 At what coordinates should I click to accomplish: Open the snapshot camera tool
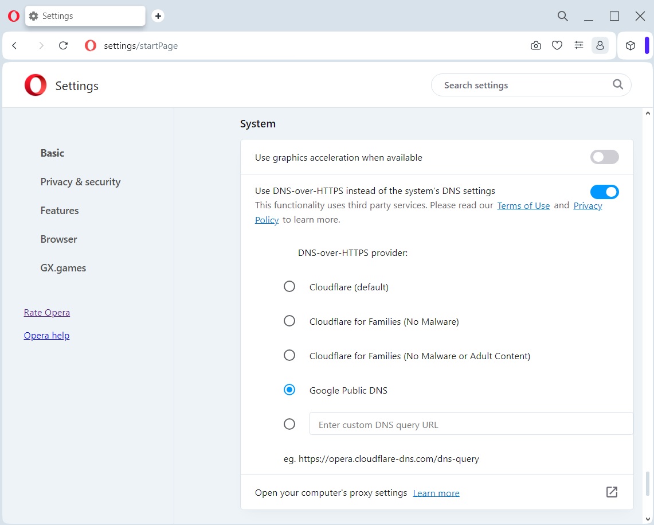point(535,45)
